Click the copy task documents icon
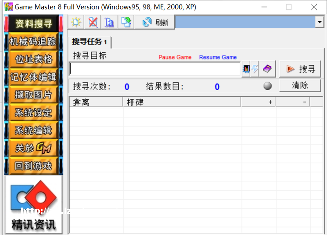327x235 pixels. (126, 22)
